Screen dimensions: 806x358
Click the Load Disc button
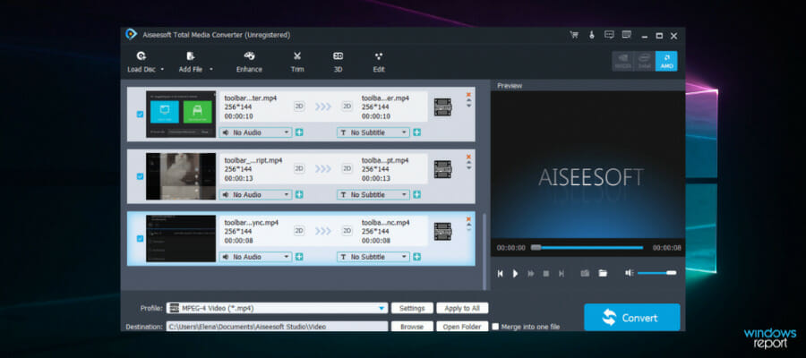point(141,62)
